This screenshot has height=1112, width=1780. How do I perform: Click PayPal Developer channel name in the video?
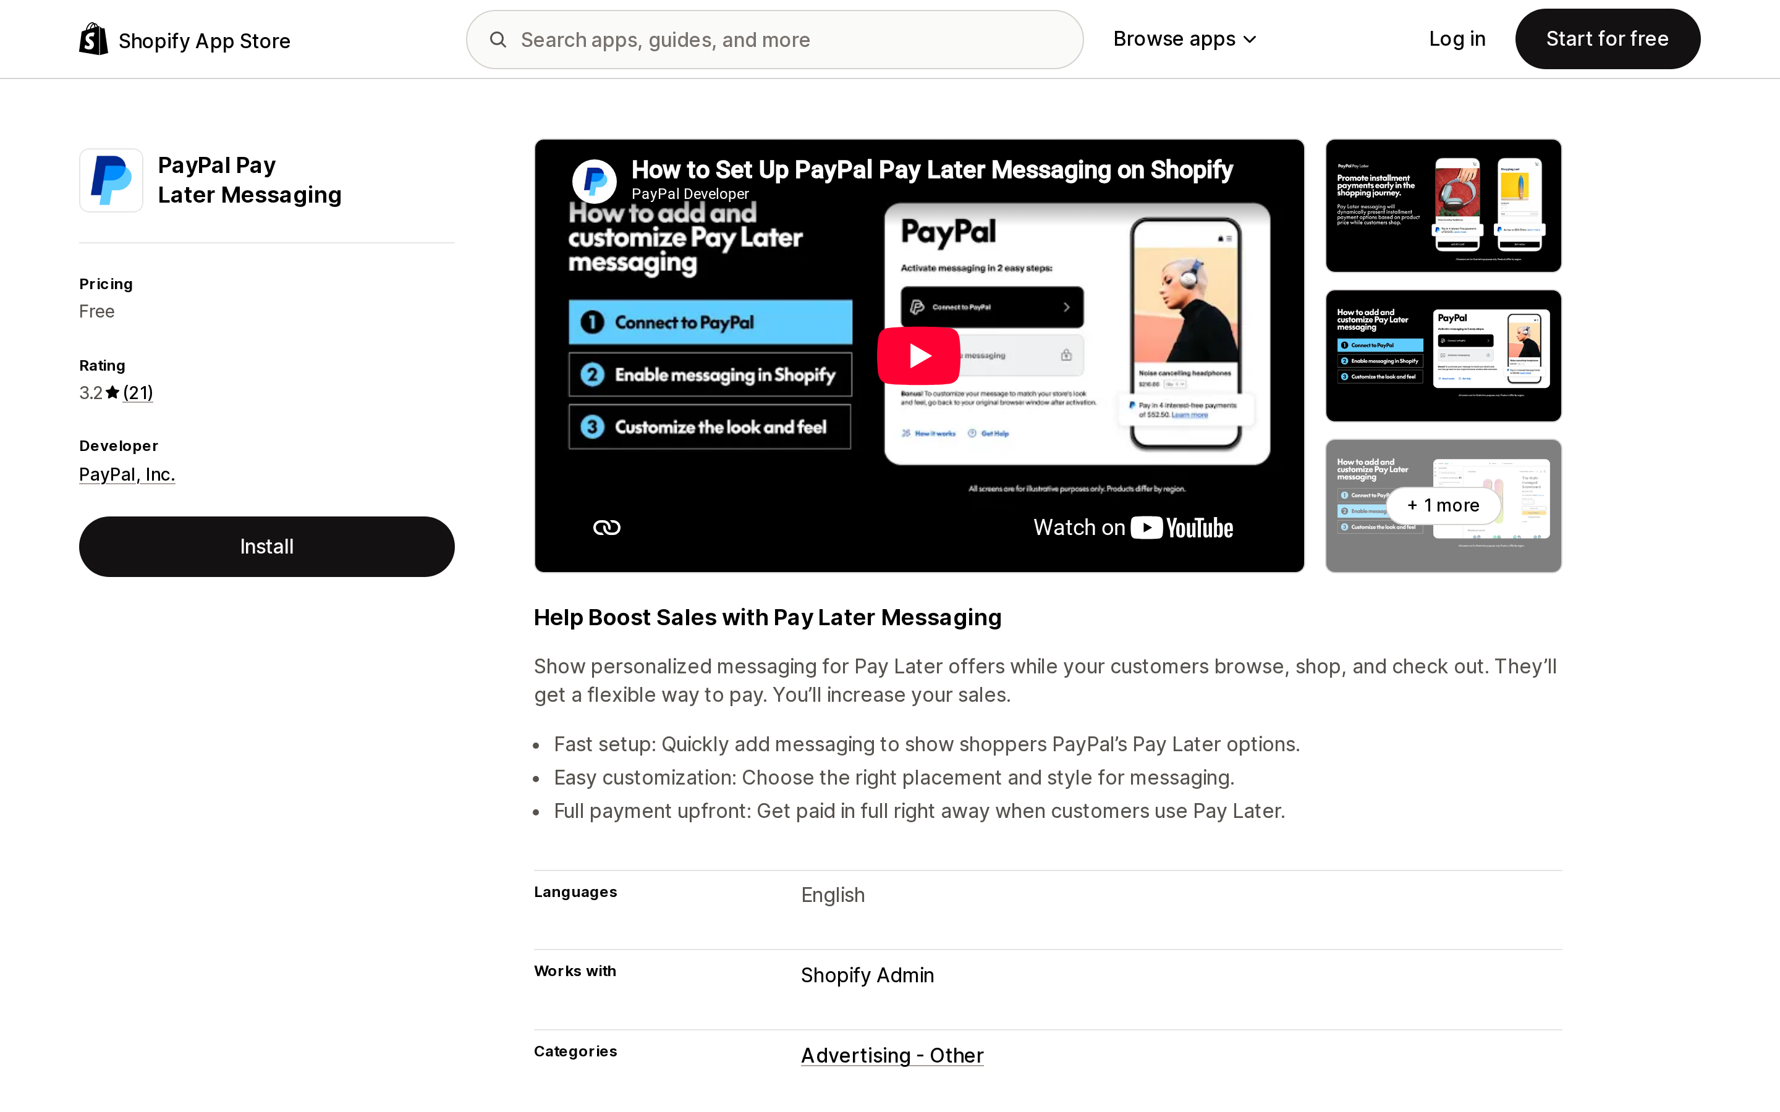(x=690, y=194)
